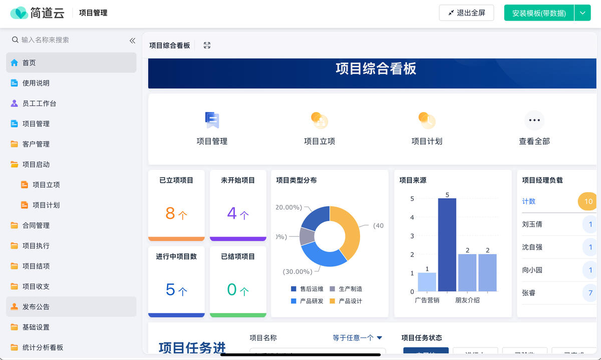Toggle 产品设计 legend swatch in pie chart
601x360 pixels.
(332, 301)
